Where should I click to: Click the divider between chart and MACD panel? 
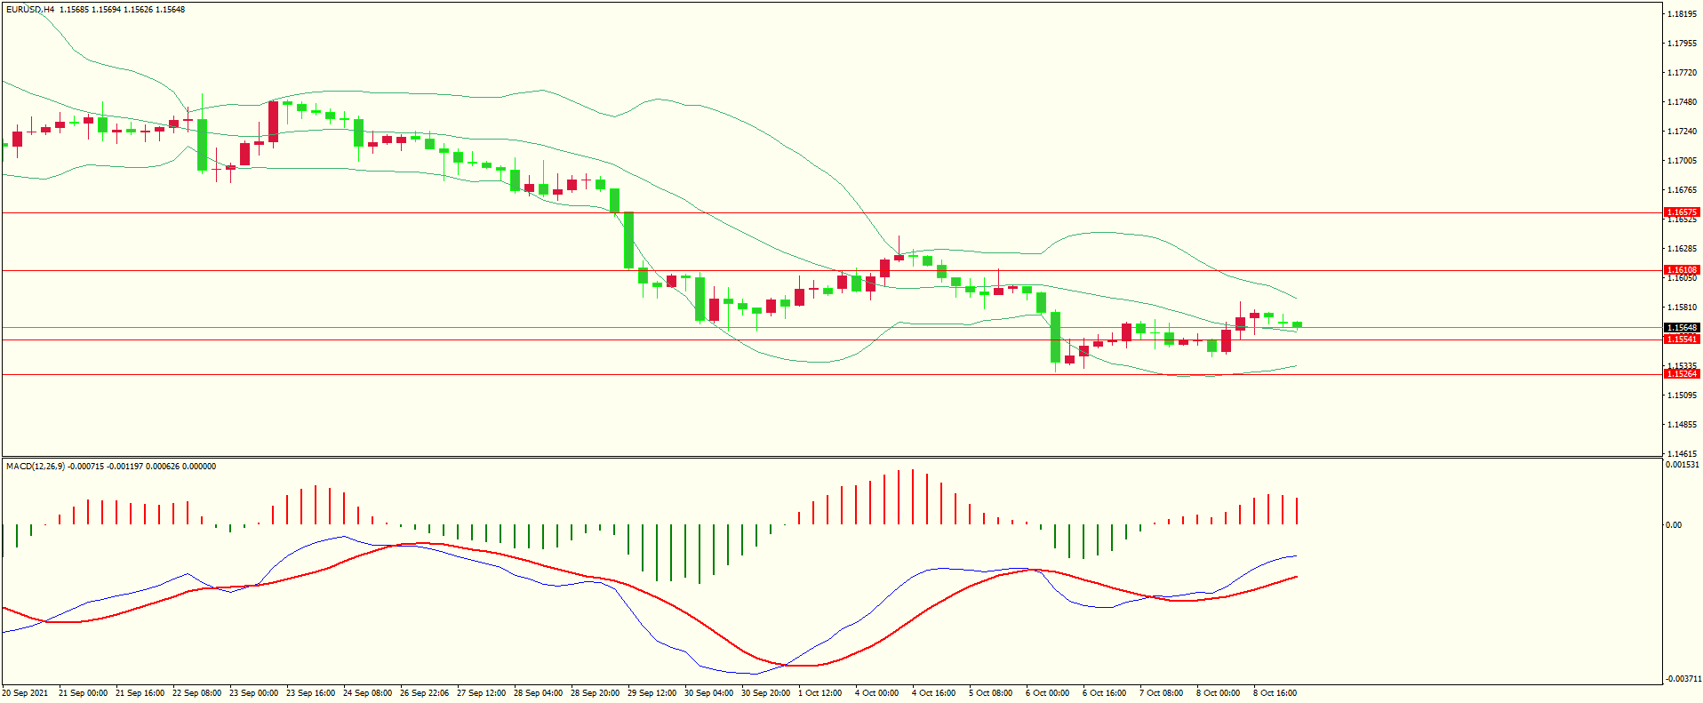pos(831,458)
